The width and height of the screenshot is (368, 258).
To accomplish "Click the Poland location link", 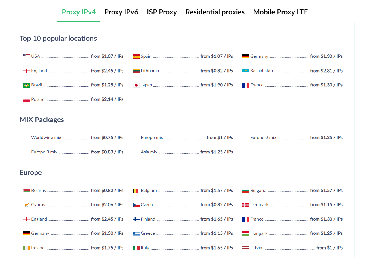I will pyautogui.click(x=38, y=99).
